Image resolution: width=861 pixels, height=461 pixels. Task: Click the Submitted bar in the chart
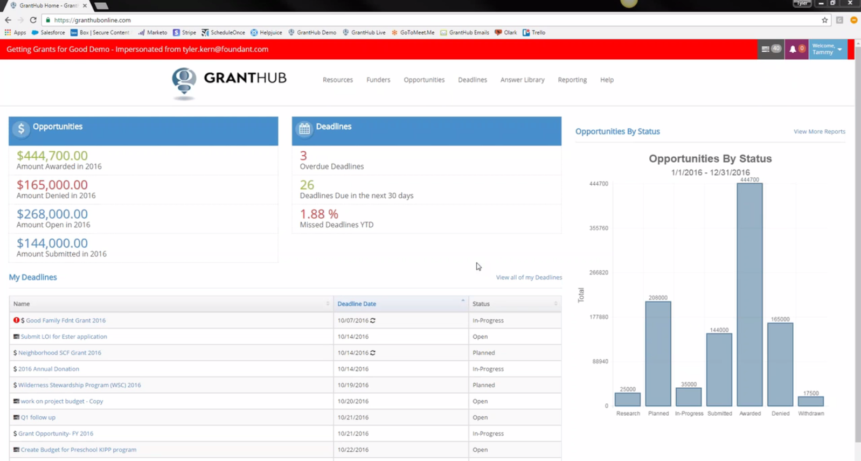(x=719, y=369)
